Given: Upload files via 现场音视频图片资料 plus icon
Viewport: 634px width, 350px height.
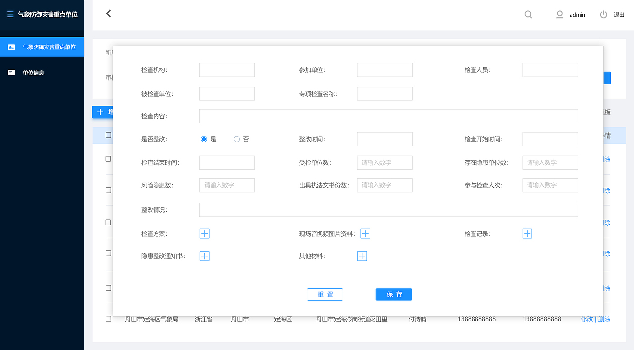Looking at the screenshot, I should (365, 233).
